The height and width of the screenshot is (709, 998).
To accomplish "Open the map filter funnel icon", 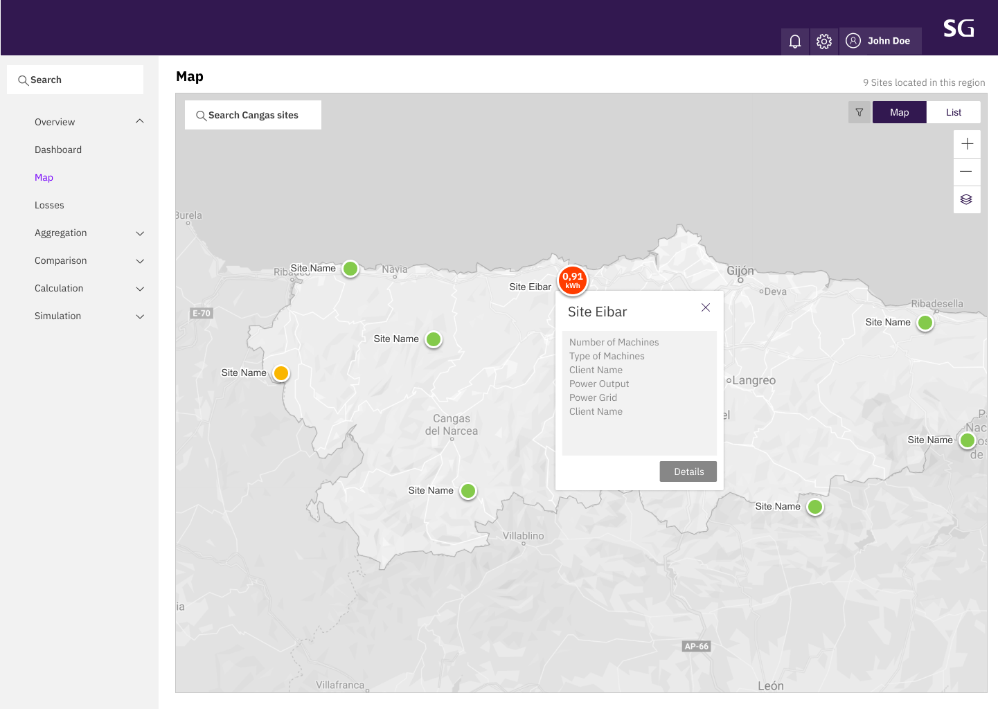I will (x=859, y=112).
